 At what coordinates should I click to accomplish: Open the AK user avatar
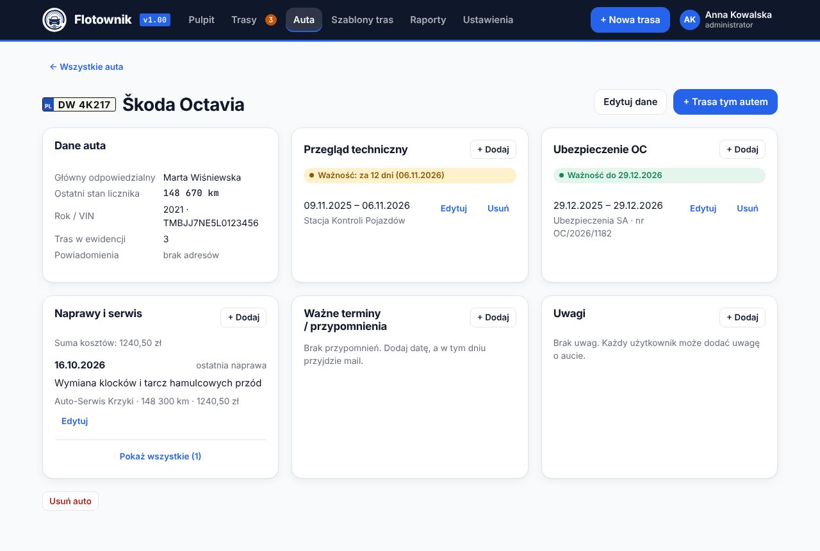pos(690,20)
